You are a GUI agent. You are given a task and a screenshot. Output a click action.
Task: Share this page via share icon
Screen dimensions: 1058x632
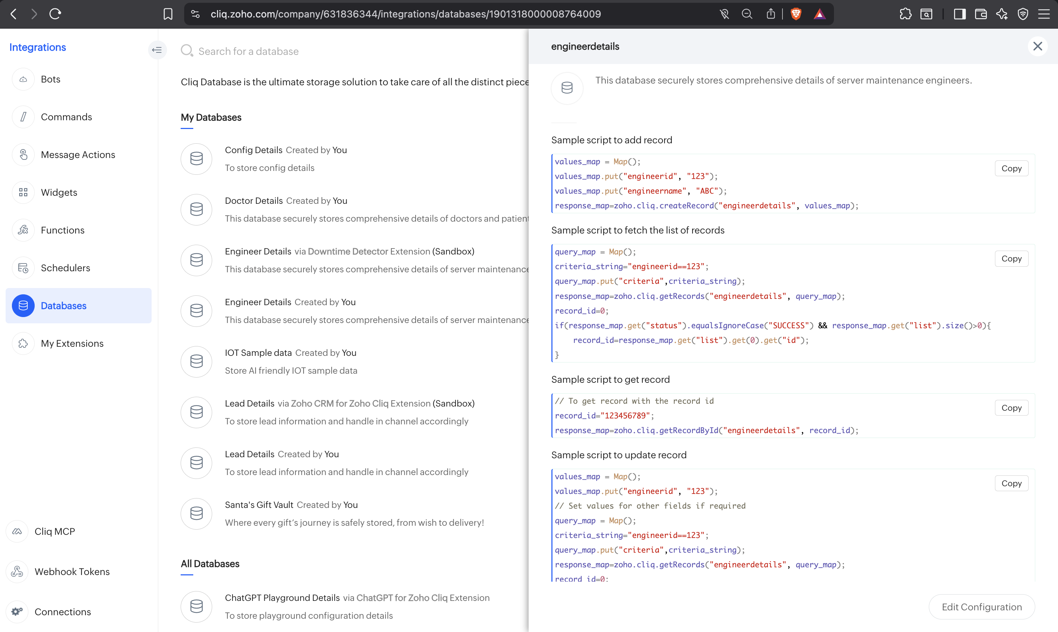coord(771,14)
